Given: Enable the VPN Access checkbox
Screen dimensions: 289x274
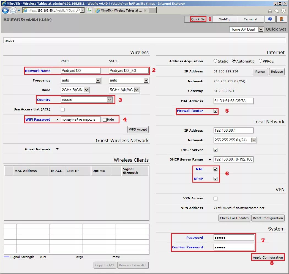Looking at the screenshot, I should [x=215, y=198].
